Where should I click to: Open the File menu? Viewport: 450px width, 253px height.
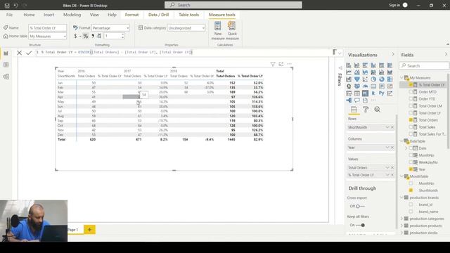[9, 15]
